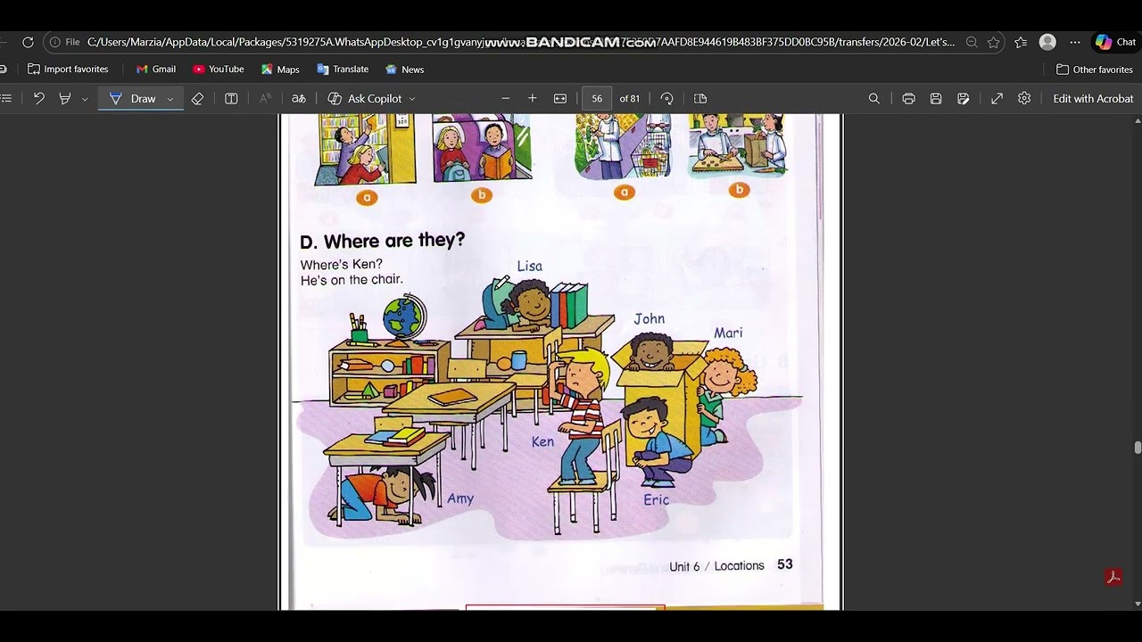Click the "of 81" page count text
The height and width of the screenshot is (642, 1142).
pos(630,99)
